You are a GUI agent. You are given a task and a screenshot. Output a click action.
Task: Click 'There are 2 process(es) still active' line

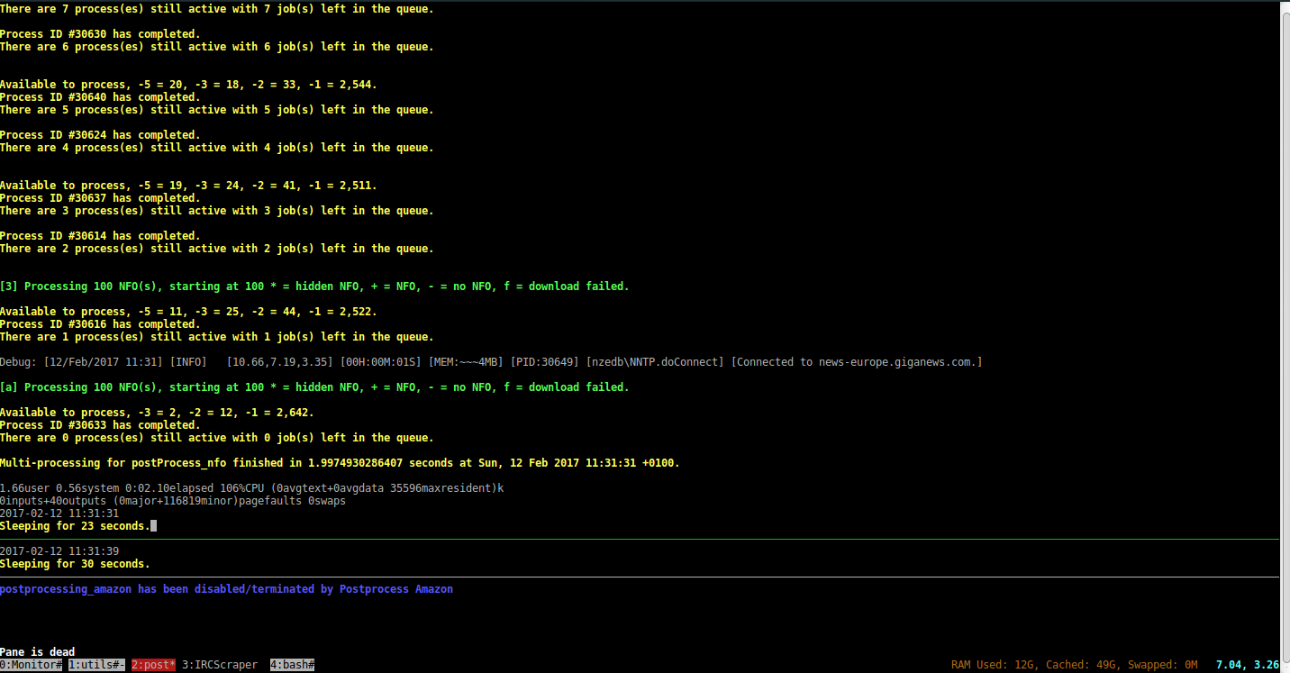tap(216, 249)
